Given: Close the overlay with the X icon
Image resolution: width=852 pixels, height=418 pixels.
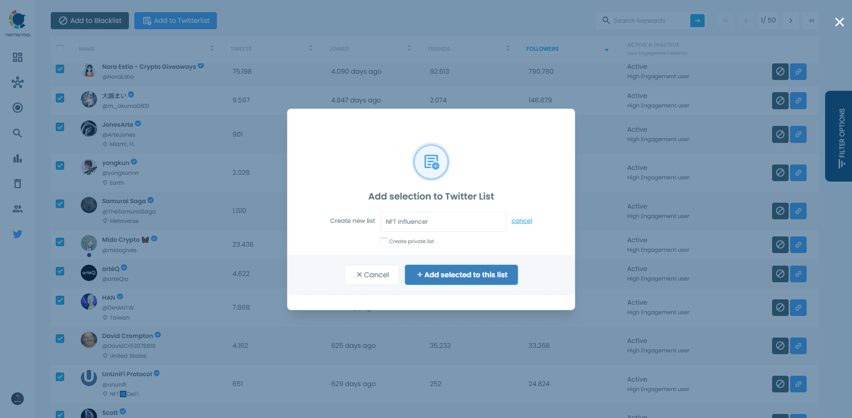Looking at the screenshot, I should [x=839, y=22].
